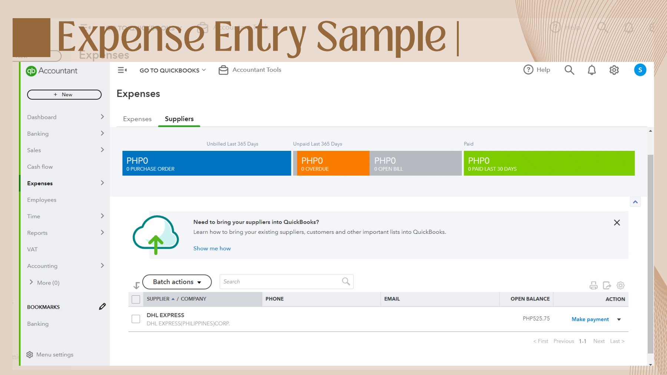Expand the Banking submenu arrow

pos(102,133)
